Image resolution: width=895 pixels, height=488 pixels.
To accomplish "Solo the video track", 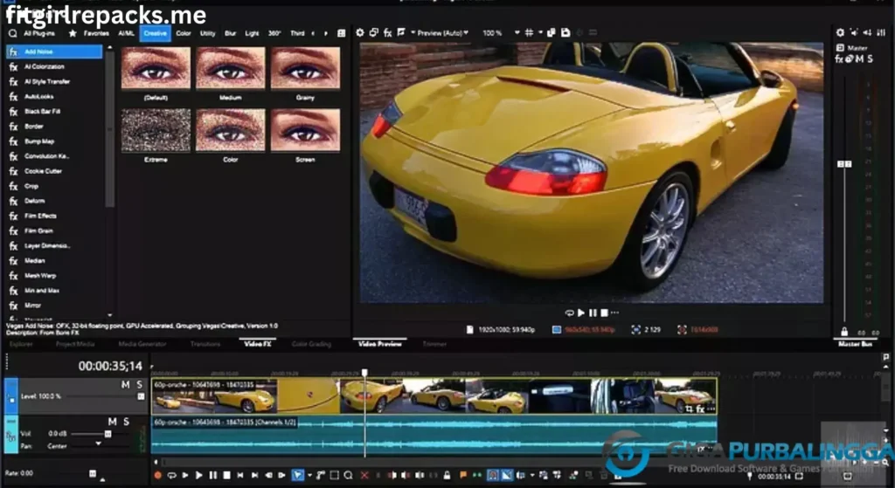I will tap(139, 385).
